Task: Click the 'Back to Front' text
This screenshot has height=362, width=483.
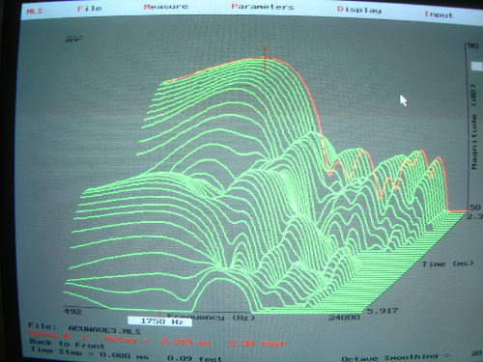Action: [x=67, y=344]
